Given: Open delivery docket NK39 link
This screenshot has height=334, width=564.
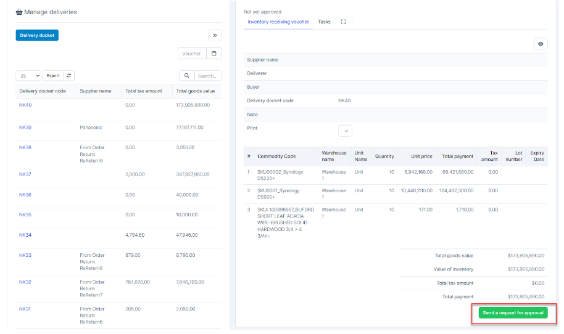Looking at the screenshot, I should point(25,127).
